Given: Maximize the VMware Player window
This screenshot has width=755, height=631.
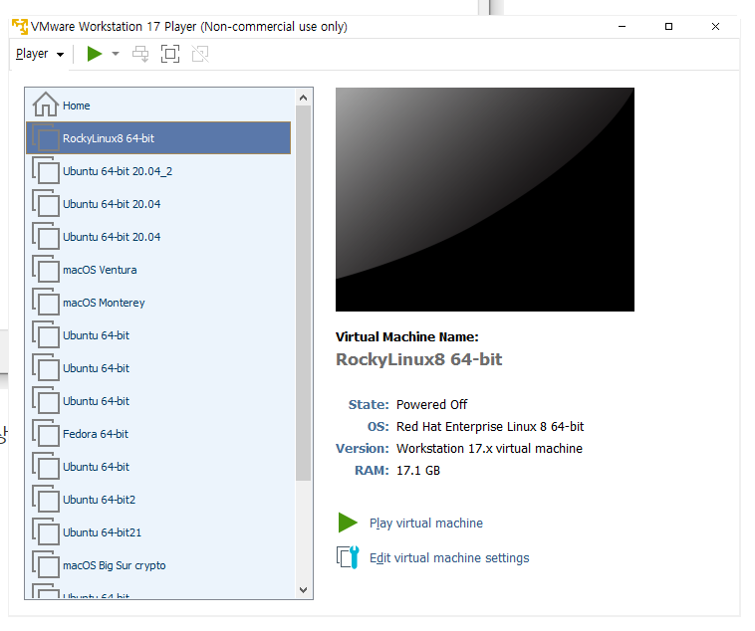Looking at the screenshot, I should [668, 27].
